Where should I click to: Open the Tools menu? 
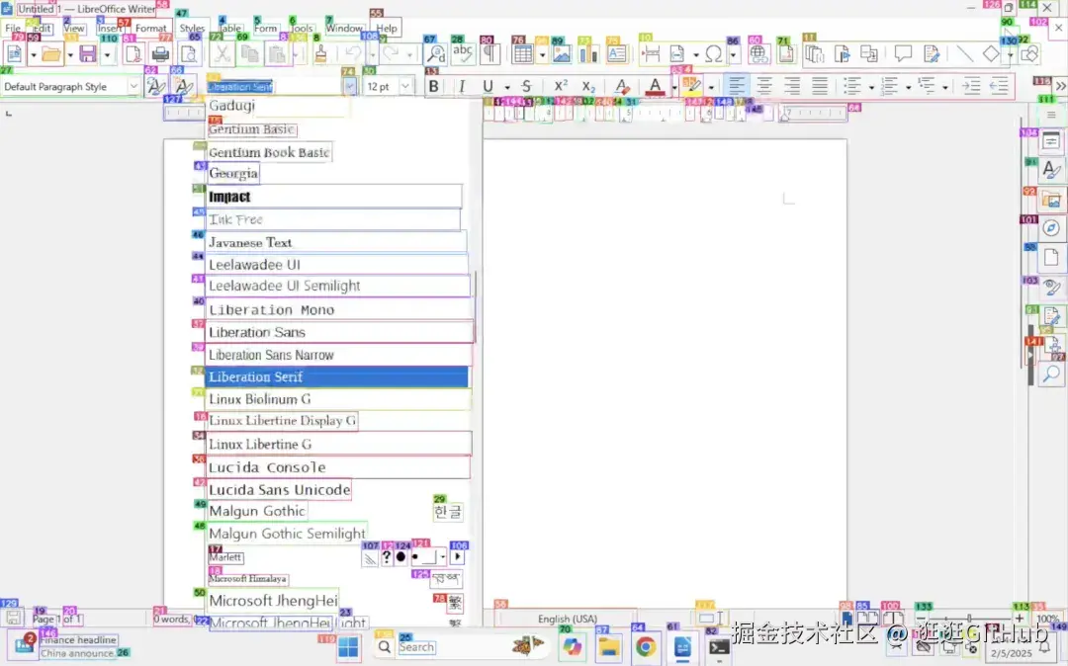coord(302,28)
